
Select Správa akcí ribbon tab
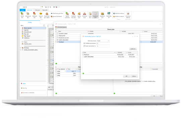pyautogui.click(x=29, y=10)
